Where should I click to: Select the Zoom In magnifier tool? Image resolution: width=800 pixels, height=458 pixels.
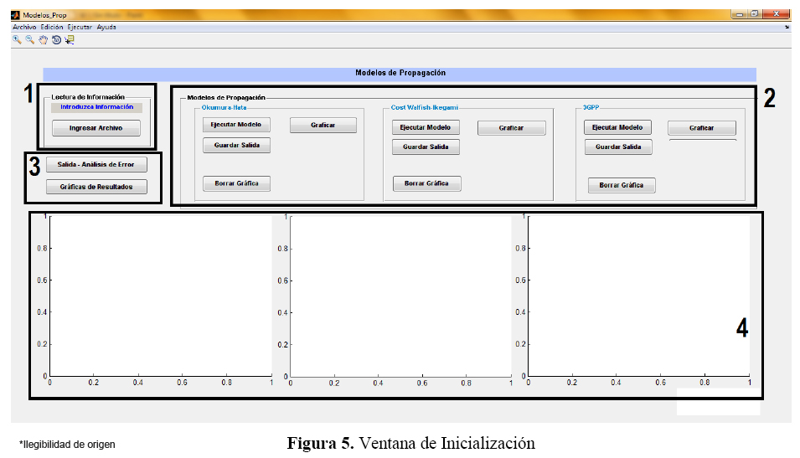17,39
